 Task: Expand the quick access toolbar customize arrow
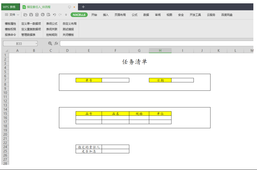click(x=66, y=15)
